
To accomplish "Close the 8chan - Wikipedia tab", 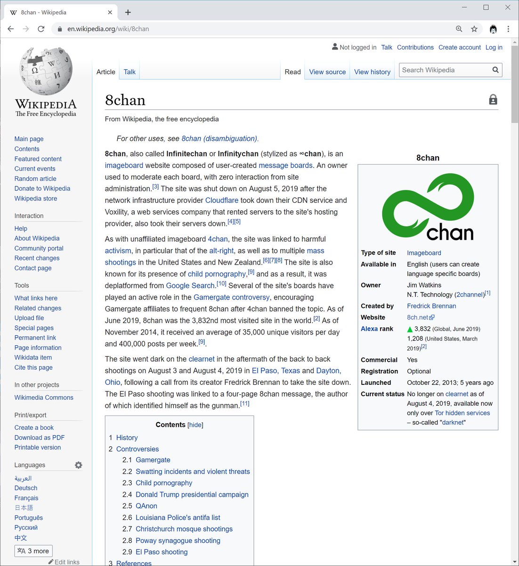I will coord(110,12).
